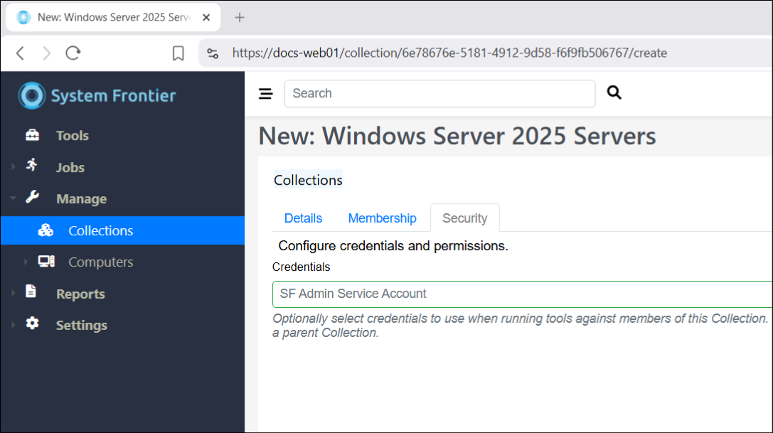Switch to the Membership tab
Viewport: 773px width, 433px height.
click(x=382, y=218)
